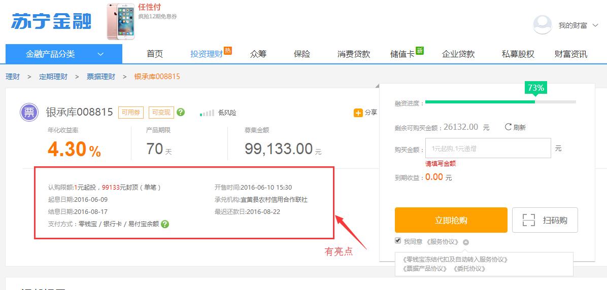Open the 众筹 nav item
Image resolution: width=607 pixels, height=290 pixels.
pyautogui.click(x=258, y=54)
